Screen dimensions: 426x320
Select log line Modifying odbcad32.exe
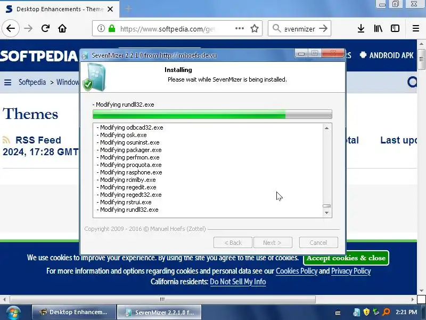tap(130, 127)
